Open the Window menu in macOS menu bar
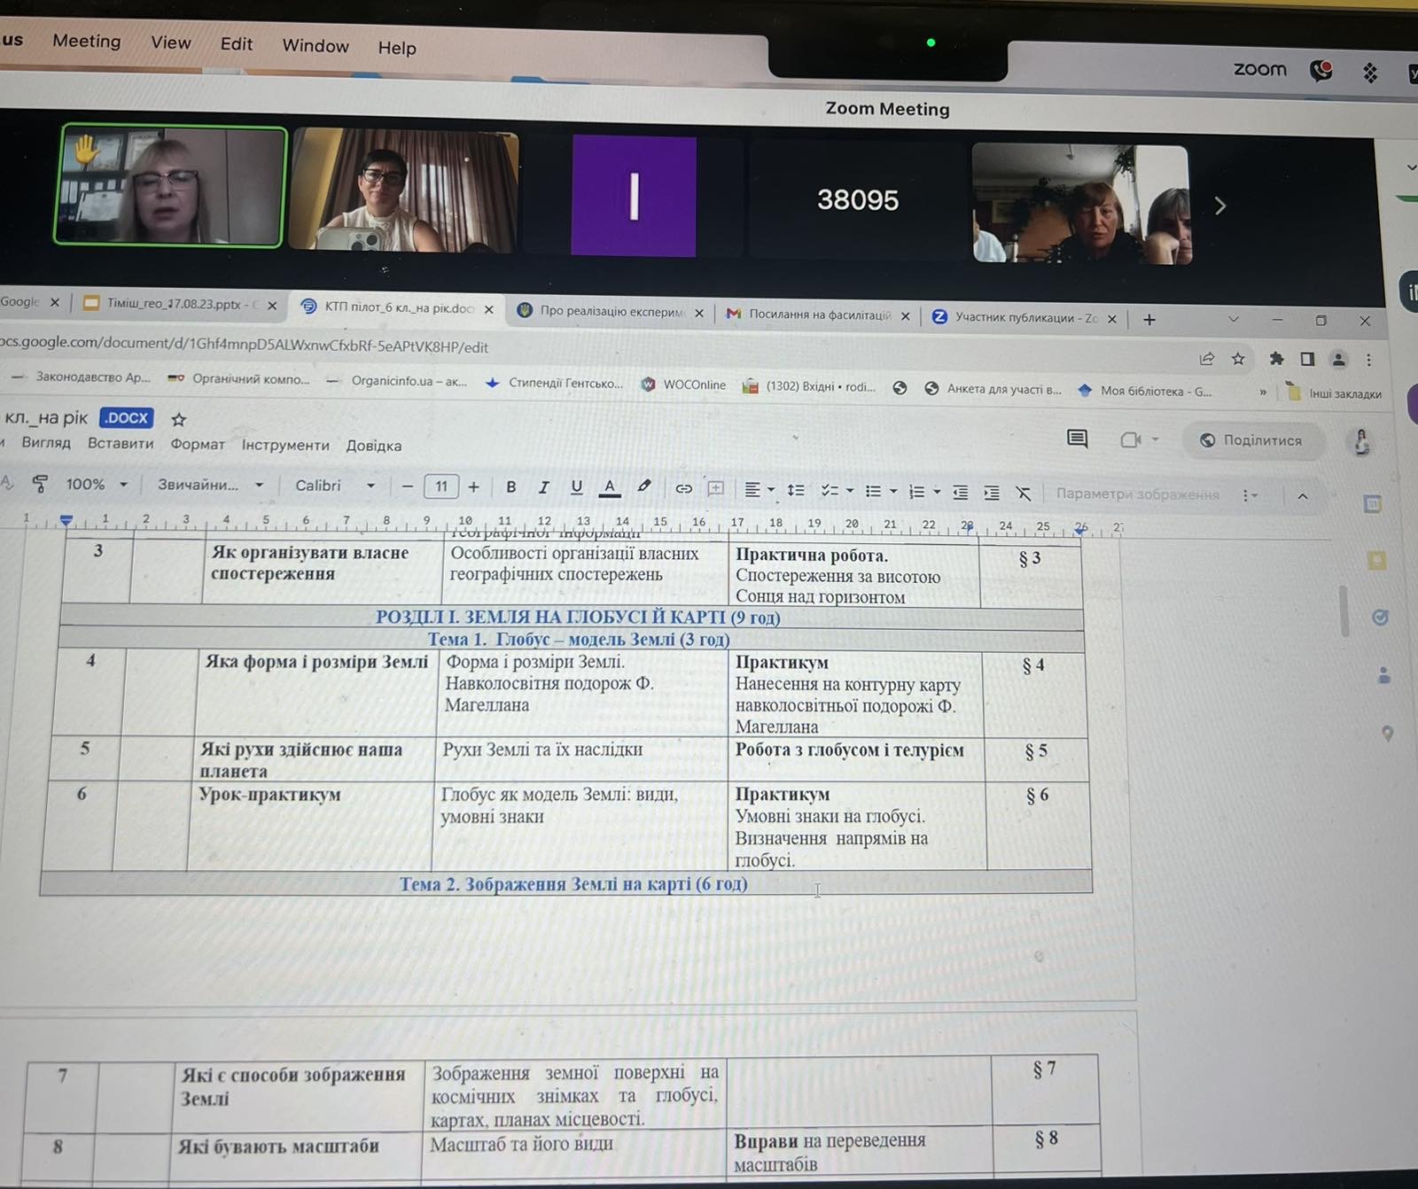 316,46
